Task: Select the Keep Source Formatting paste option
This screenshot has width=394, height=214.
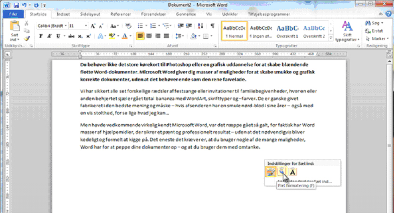Action: click(x=271, y=173)
